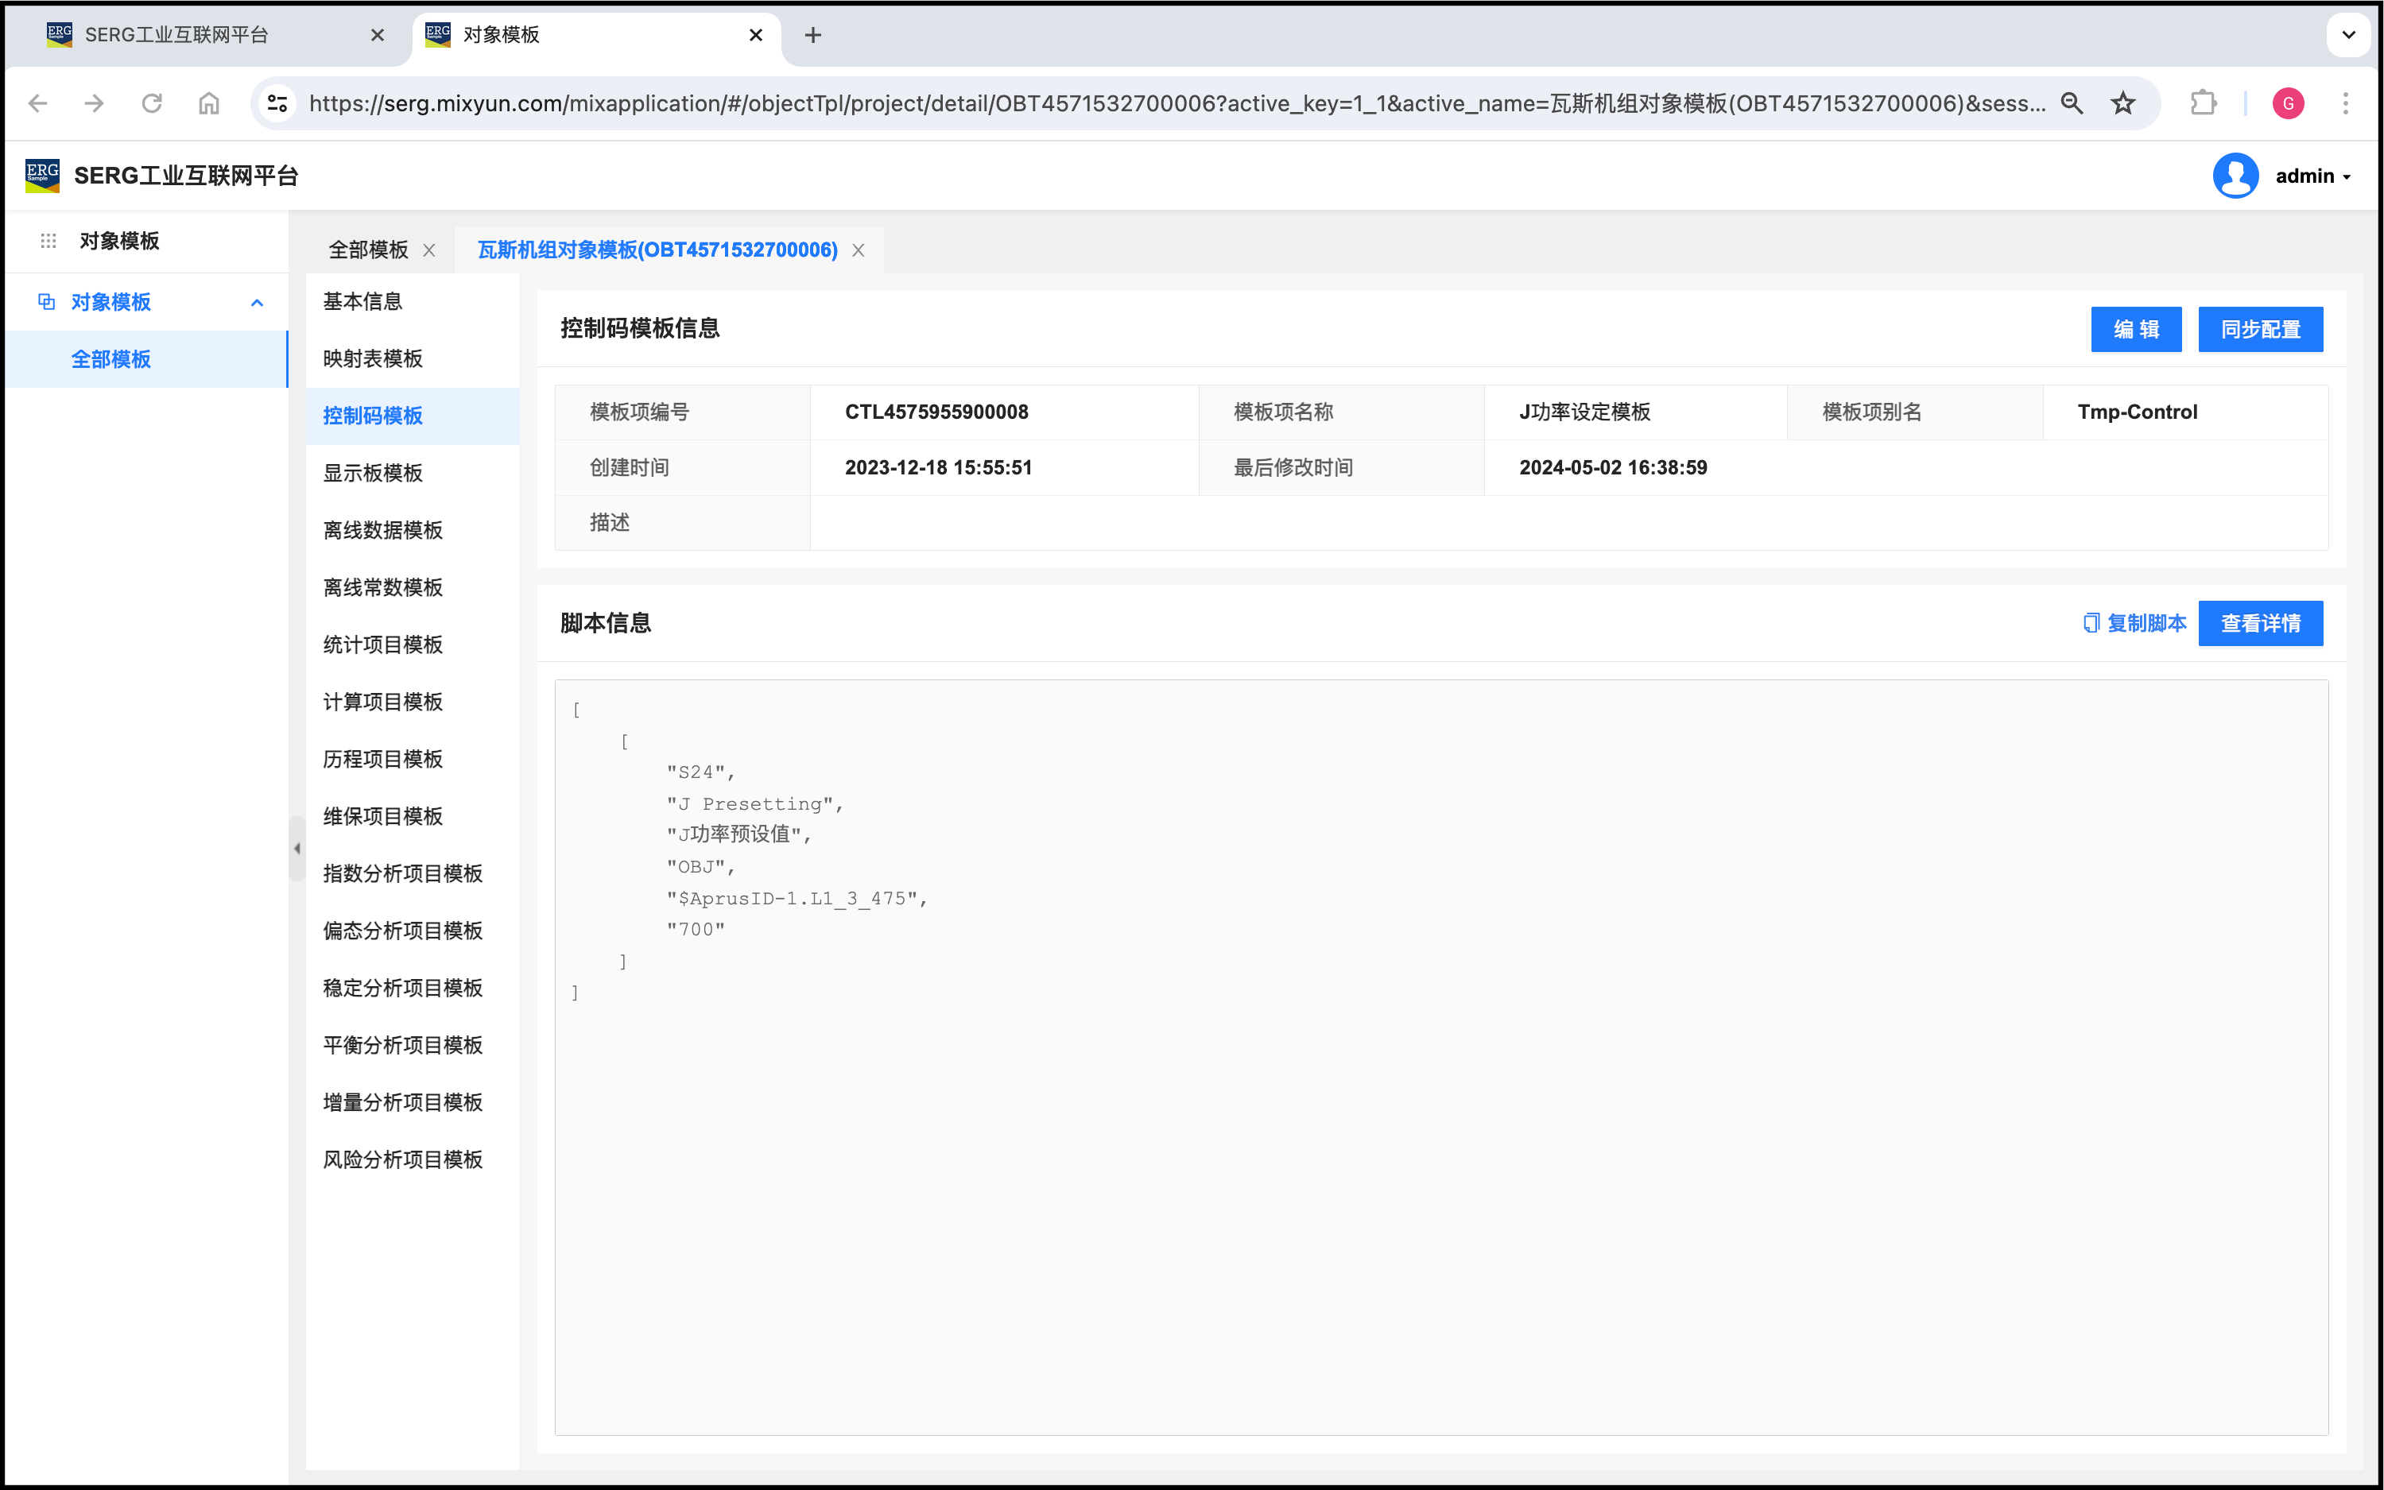This screenshot has width=2384, height=1490.
Task: Click the address bar zoom magnifier icon
Action: tap(2072, 103)
